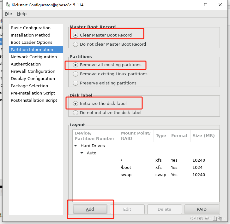The image size is (230, 224).
Task: Click the Device/Partition Number column header
Action: (96, 136)
